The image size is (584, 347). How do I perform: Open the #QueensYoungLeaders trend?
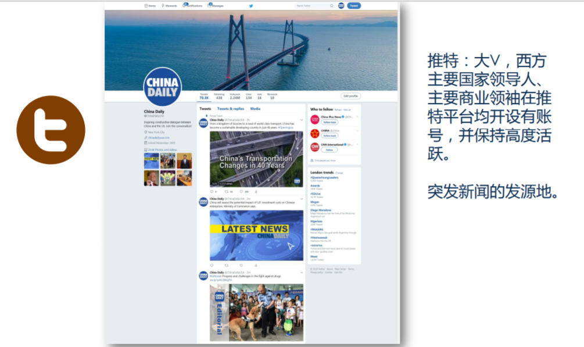[x=324, y=178]
